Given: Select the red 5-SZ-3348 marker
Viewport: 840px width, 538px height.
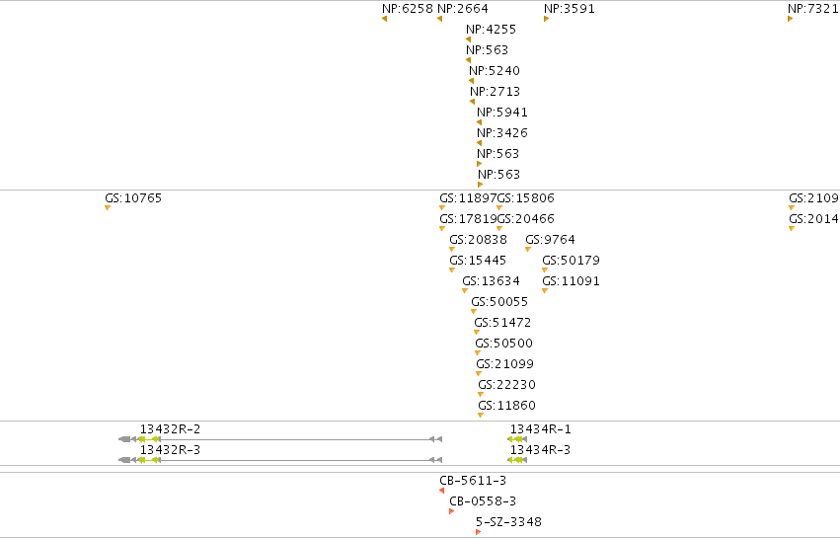Looking at the screenshot, I should [x=479, y=532].
